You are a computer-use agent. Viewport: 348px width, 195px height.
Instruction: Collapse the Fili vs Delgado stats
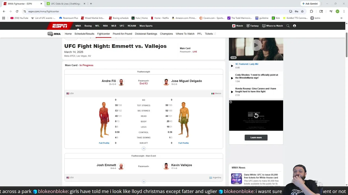(x=144, y=148)
